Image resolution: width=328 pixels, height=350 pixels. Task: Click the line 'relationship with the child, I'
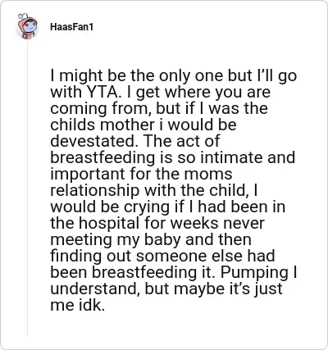[x=154, y=190]
